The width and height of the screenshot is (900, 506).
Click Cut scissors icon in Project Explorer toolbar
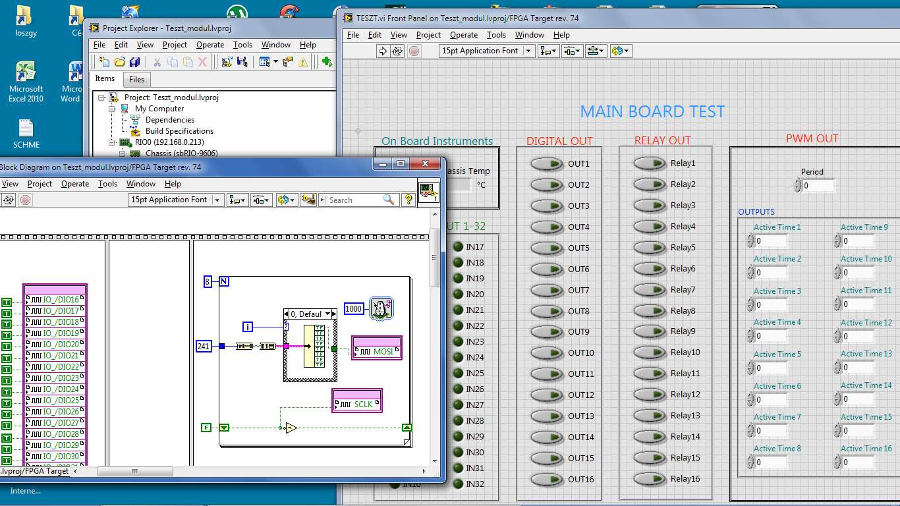(157, 62)
